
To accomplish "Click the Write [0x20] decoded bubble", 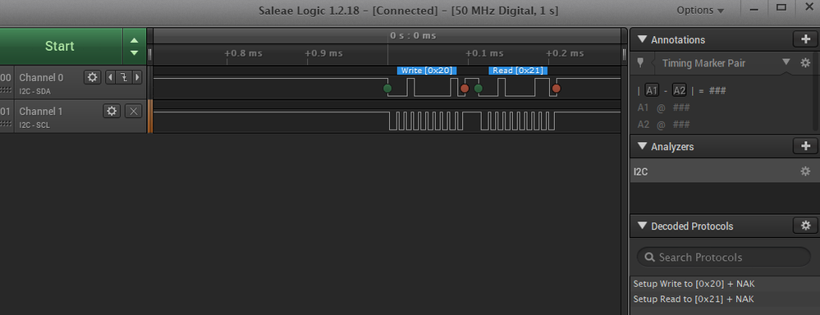I will [427, 71].
